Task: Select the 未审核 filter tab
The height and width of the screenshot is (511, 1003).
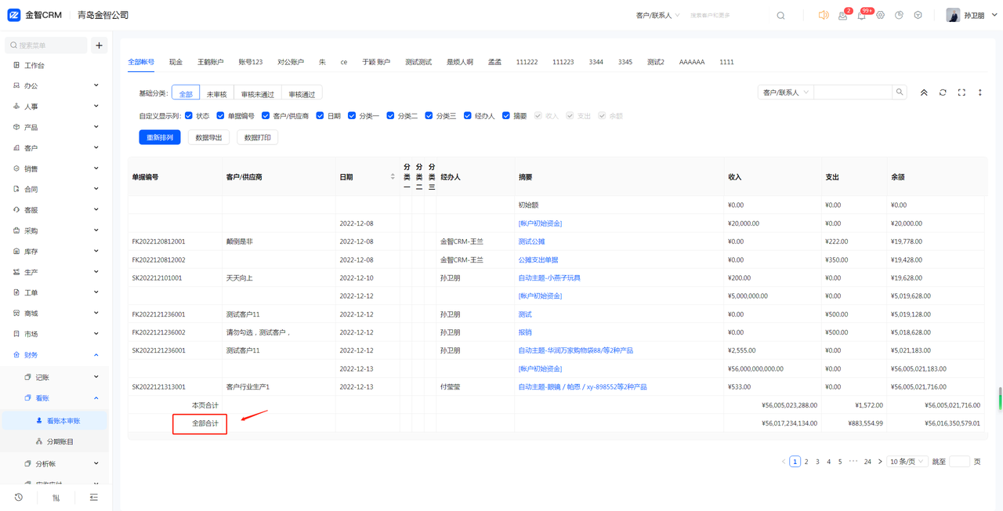Action: point(217,94)
